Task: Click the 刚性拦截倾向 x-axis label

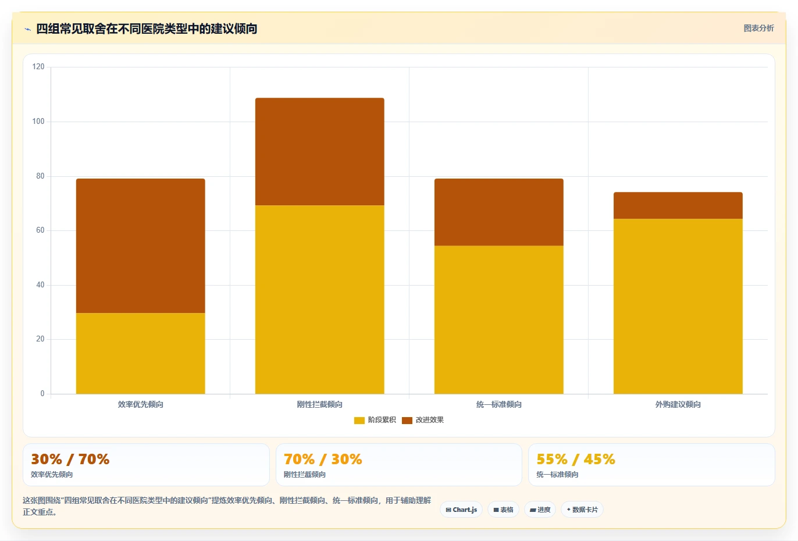Action: pyautogui.click(x=320, y=404)
